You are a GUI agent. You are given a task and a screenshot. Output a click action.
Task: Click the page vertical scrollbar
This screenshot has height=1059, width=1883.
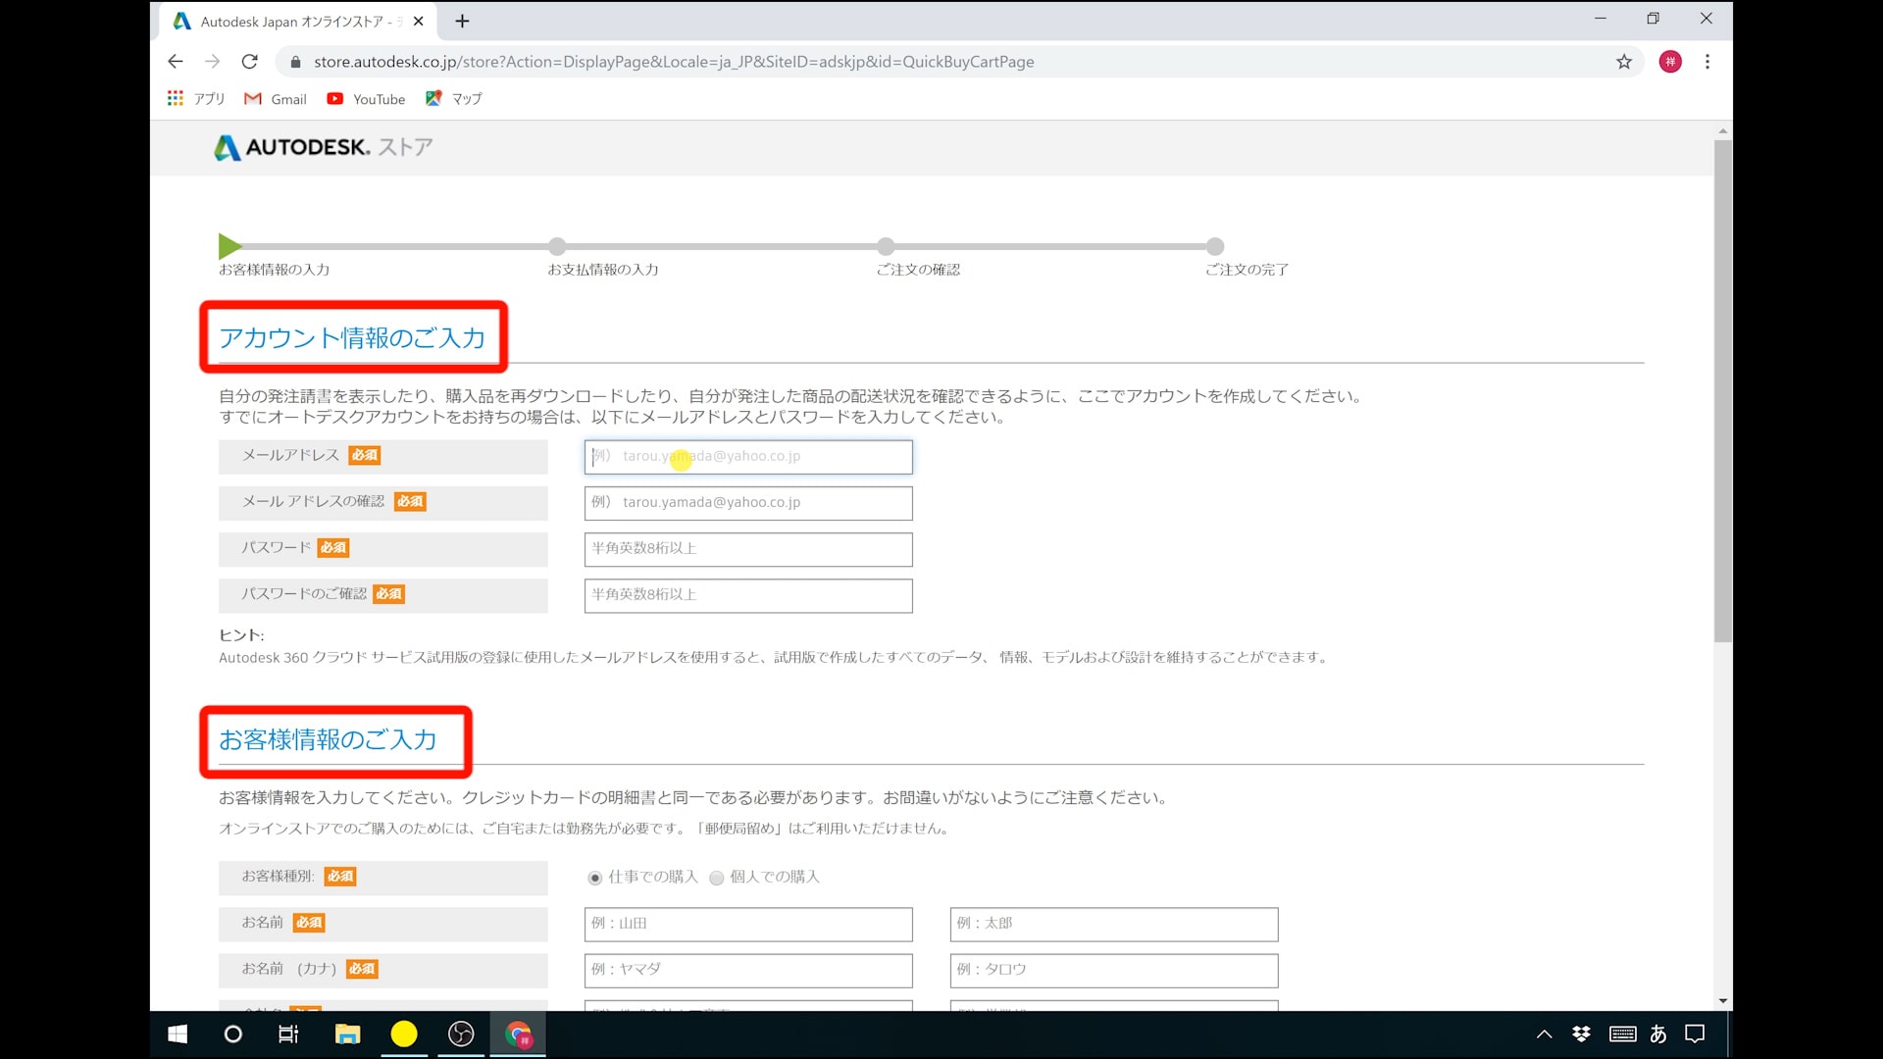[1723, 392]
